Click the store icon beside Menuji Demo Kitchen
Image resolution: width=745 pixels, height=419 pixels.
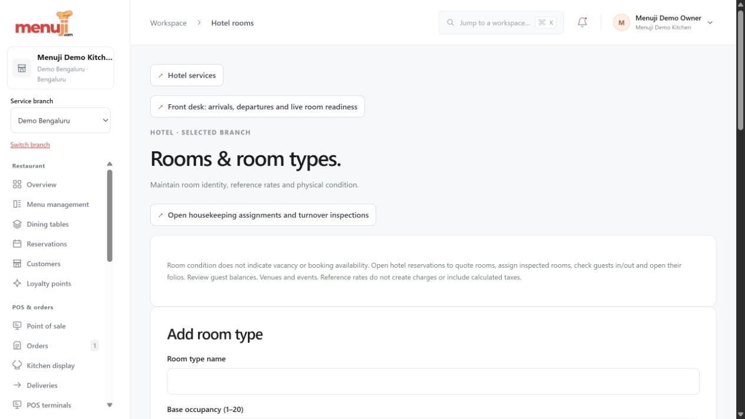click(x=22, y=68)
